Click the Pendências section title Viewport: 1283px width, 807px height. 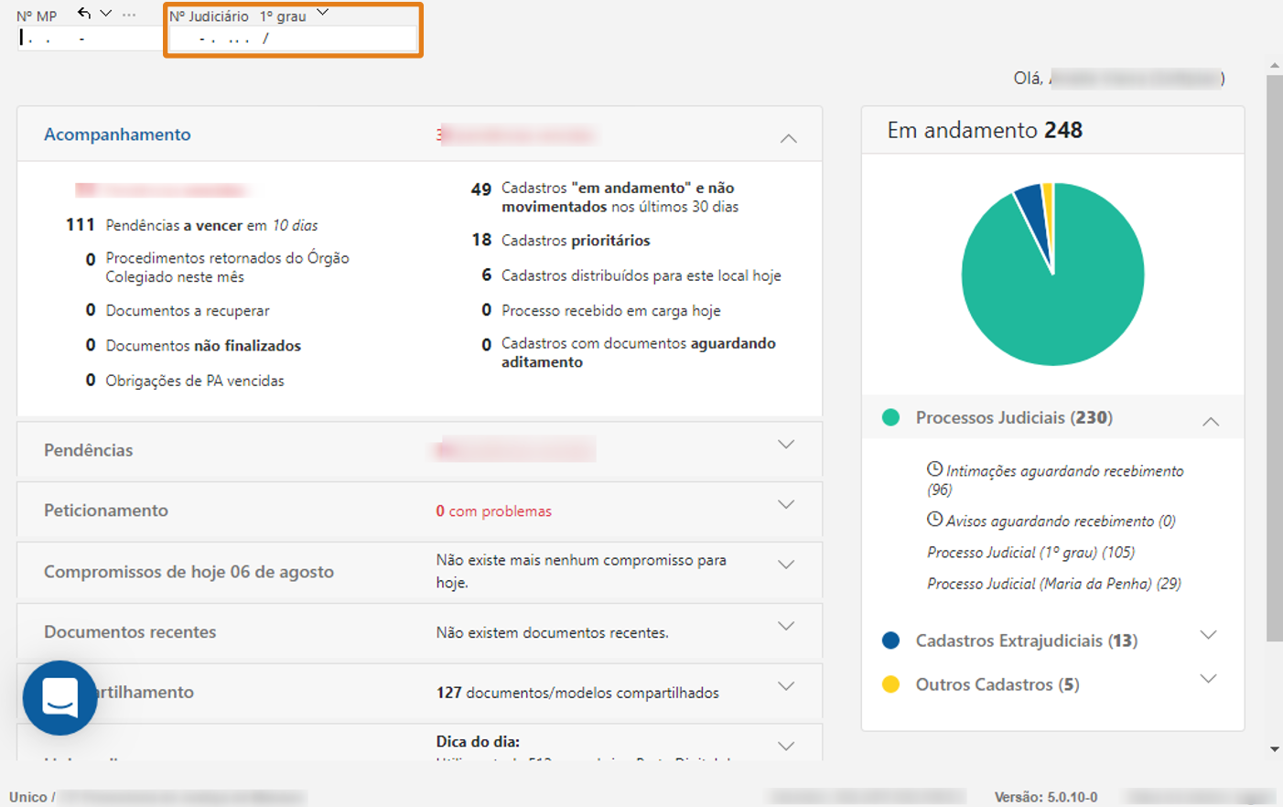point(89,450)
